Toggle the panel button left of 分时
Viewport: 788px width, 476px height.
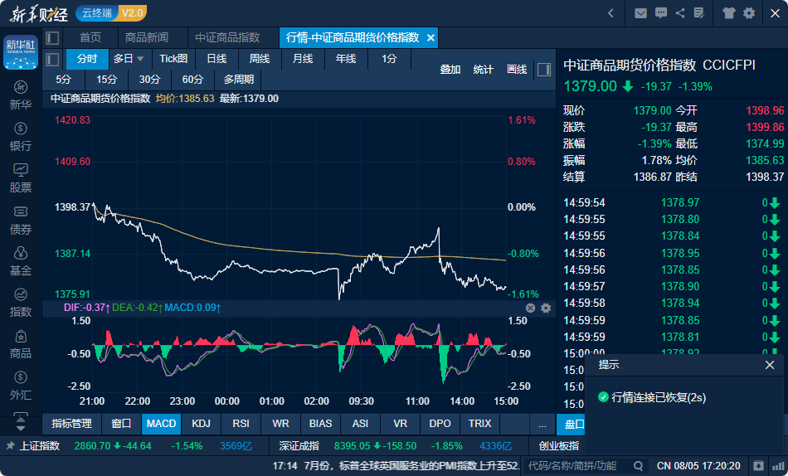point(52,59)
